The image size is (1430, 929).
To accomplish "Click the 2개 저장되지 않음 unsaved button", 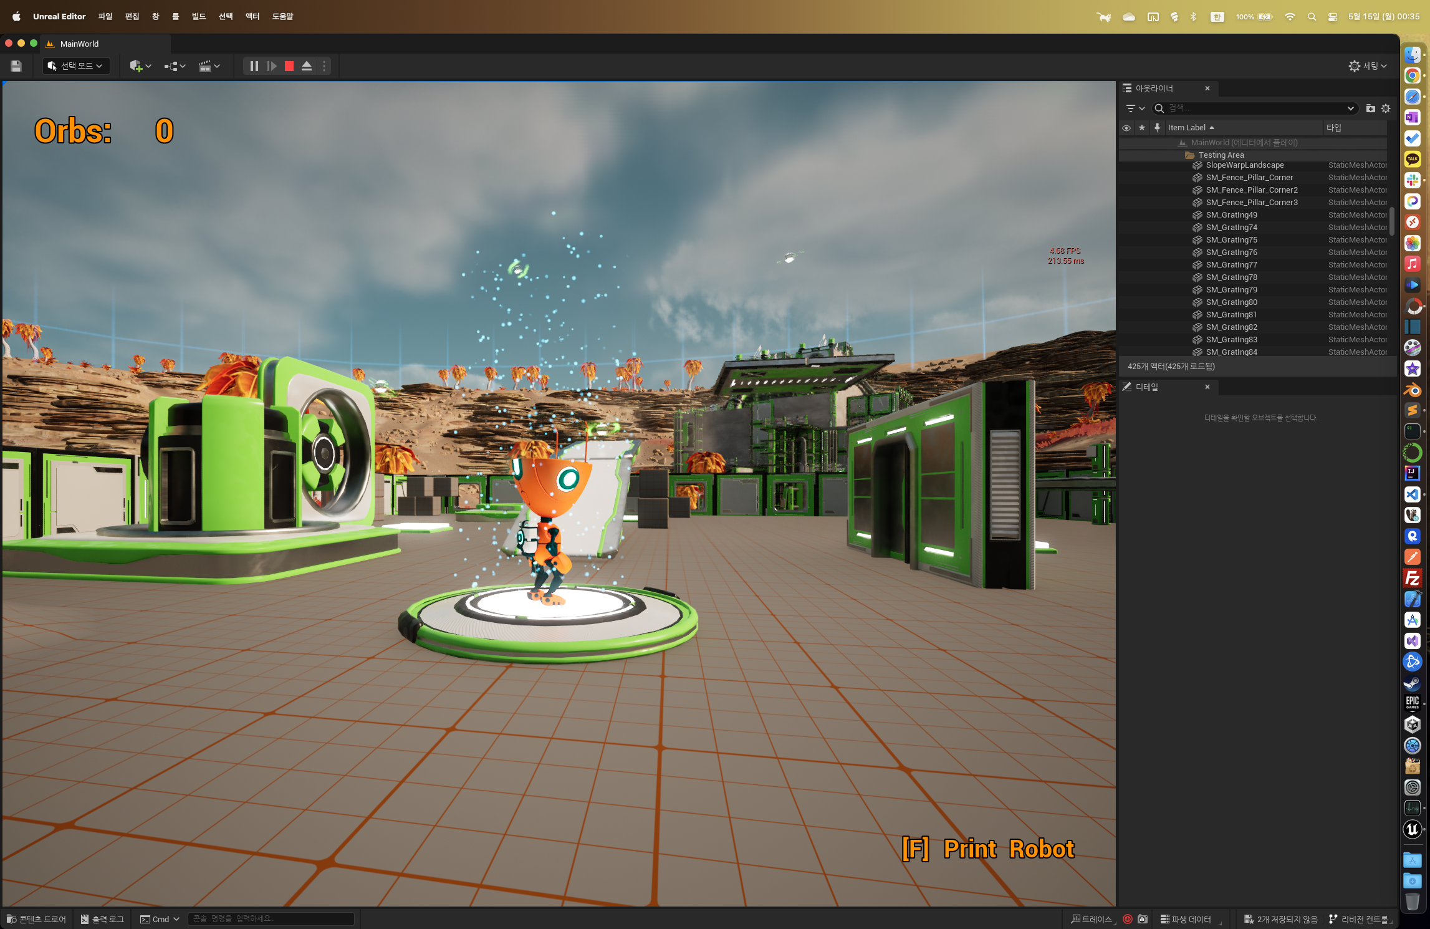I will 1280,919.
